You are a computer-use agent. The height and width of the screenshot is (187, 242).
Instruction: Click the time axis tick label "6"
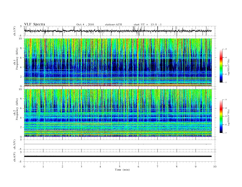click(x=138, y=167)
